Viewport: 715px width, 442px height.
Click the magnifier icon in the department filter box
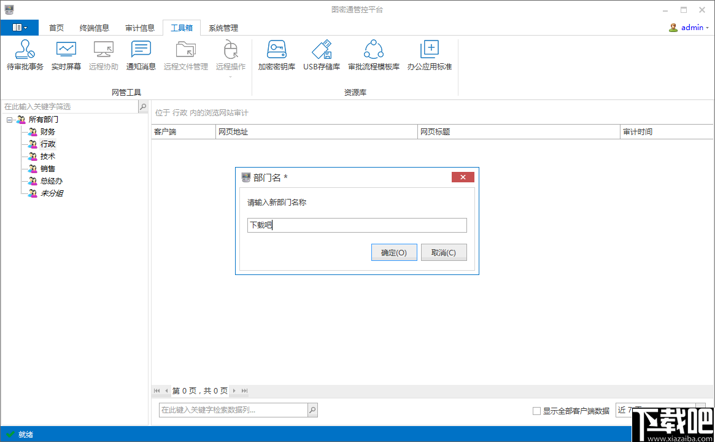pos(142,106)
